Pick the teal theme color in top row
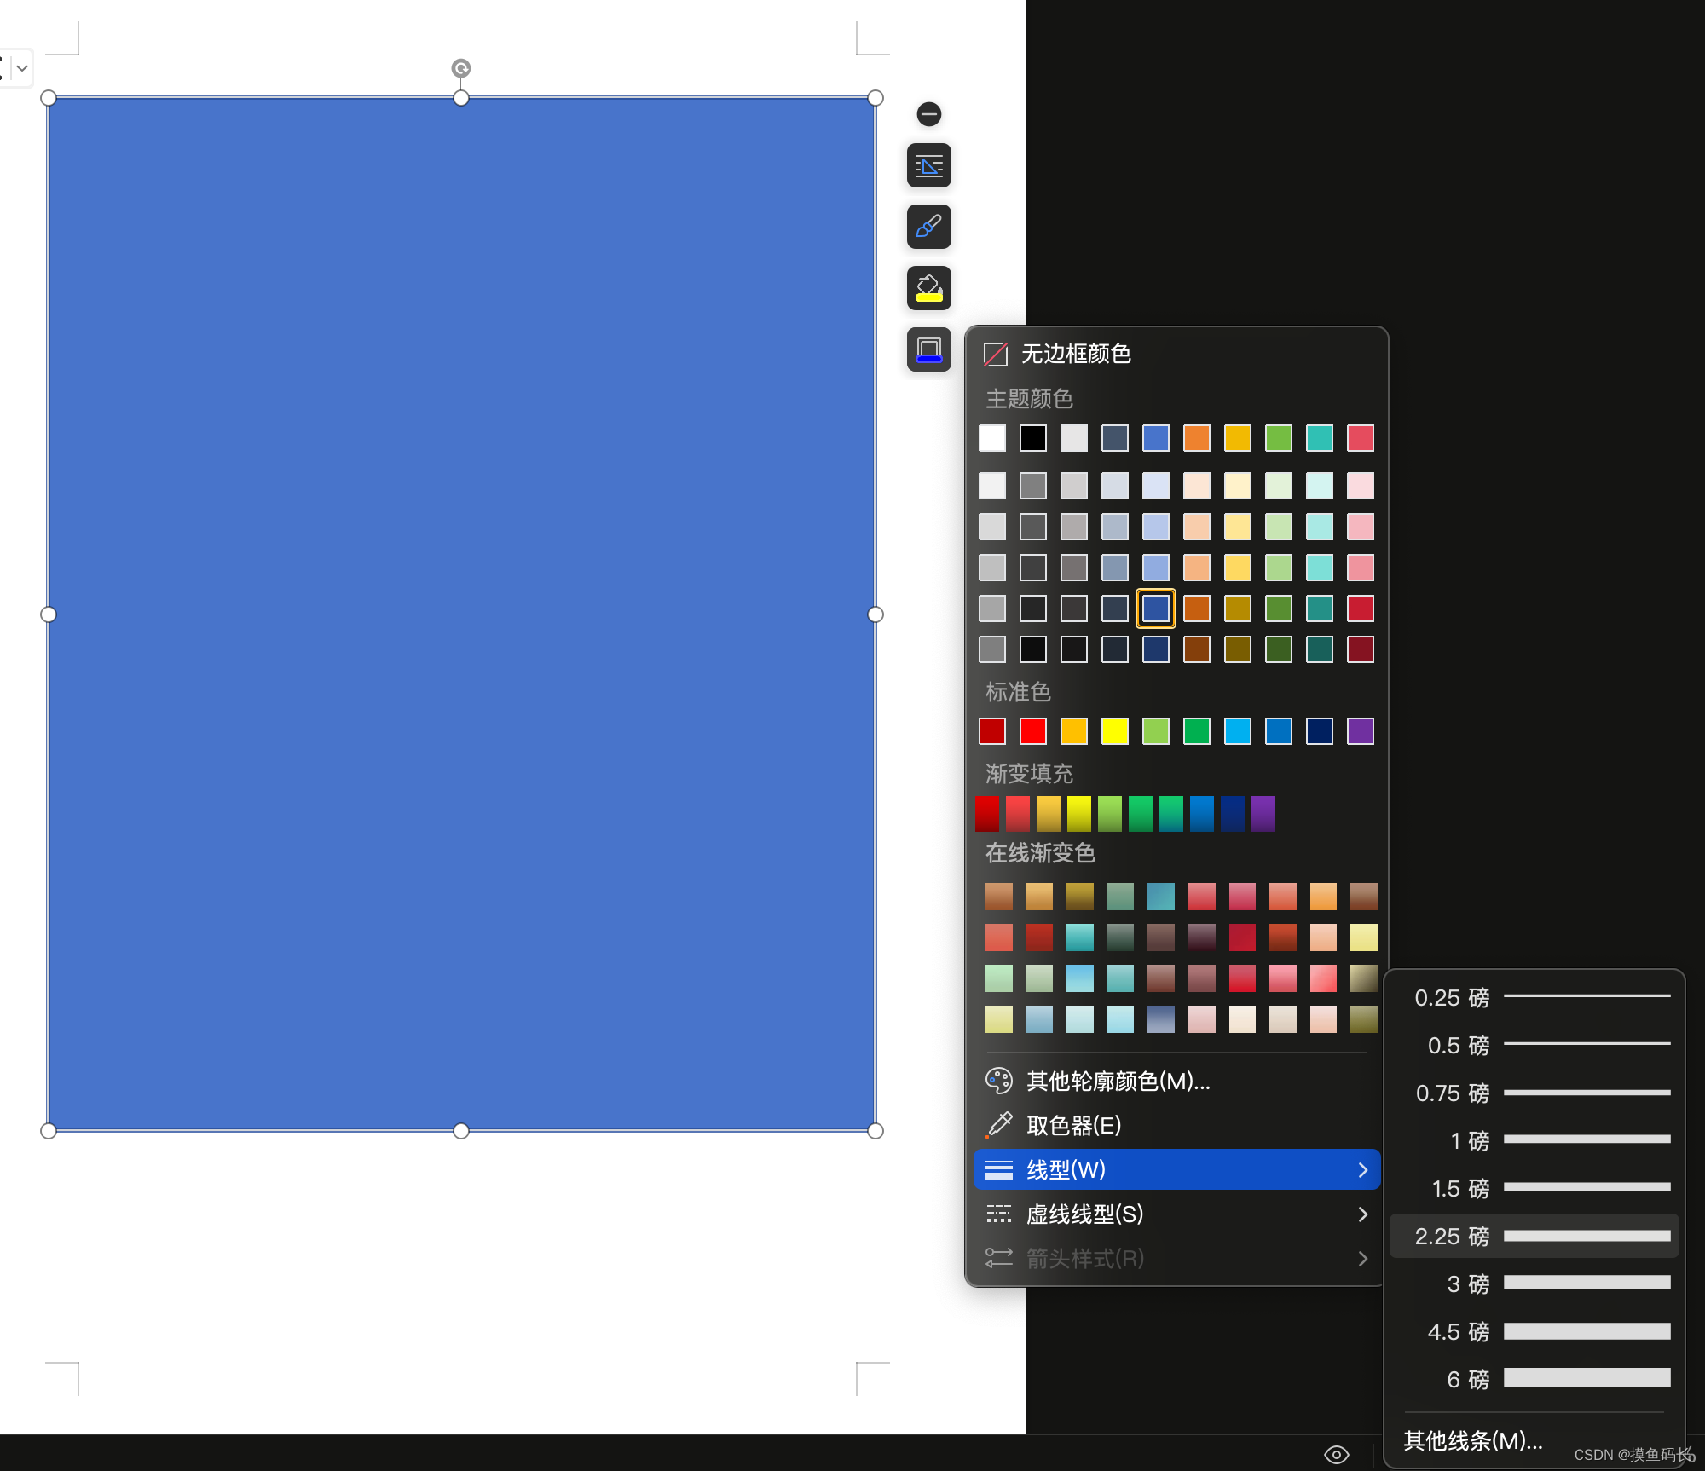The width and height of the screenshot is (1705, 1471). point(1319,438)
